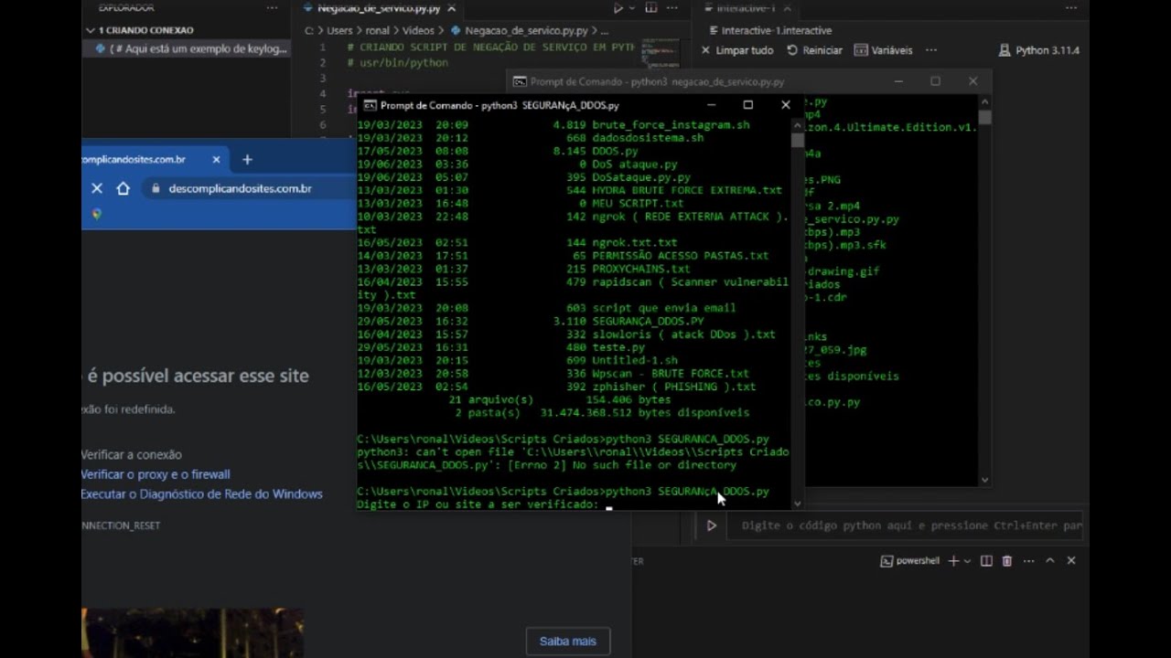The height and width of the screenshot is (658, 1171).
Task: Open the Variáveis viewer
Action: click(884, 50)
